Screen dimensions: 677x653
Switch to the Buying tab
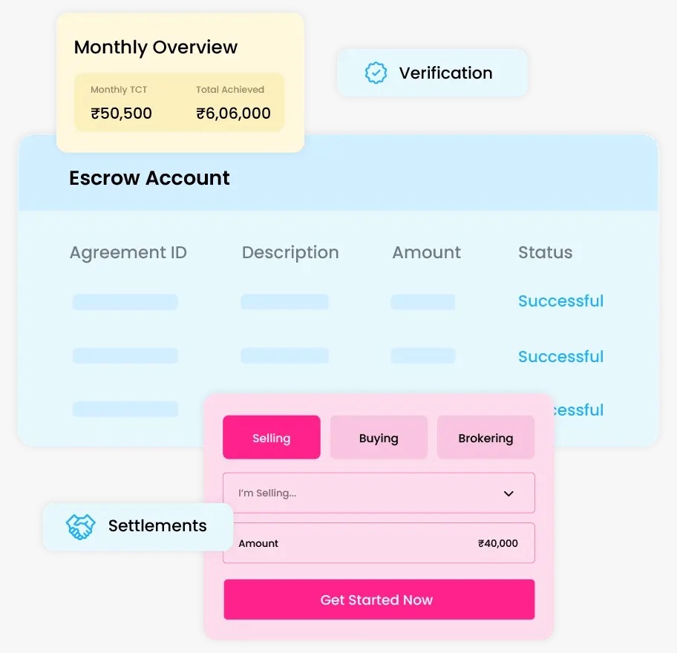[x=379, y=438]
